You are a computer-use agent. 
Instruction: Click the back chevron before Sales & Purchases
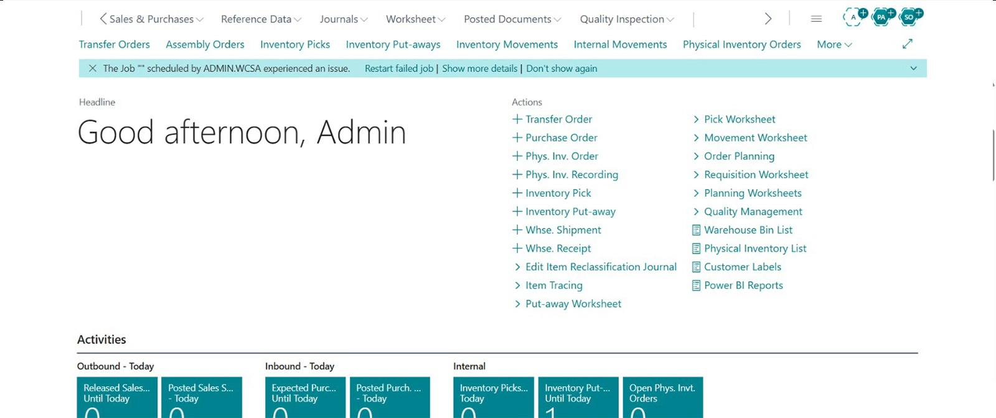point(103,19)
